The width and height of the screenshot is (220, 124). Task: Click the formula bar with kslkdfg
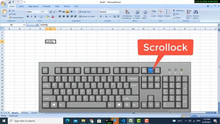(x=128, y=25)
